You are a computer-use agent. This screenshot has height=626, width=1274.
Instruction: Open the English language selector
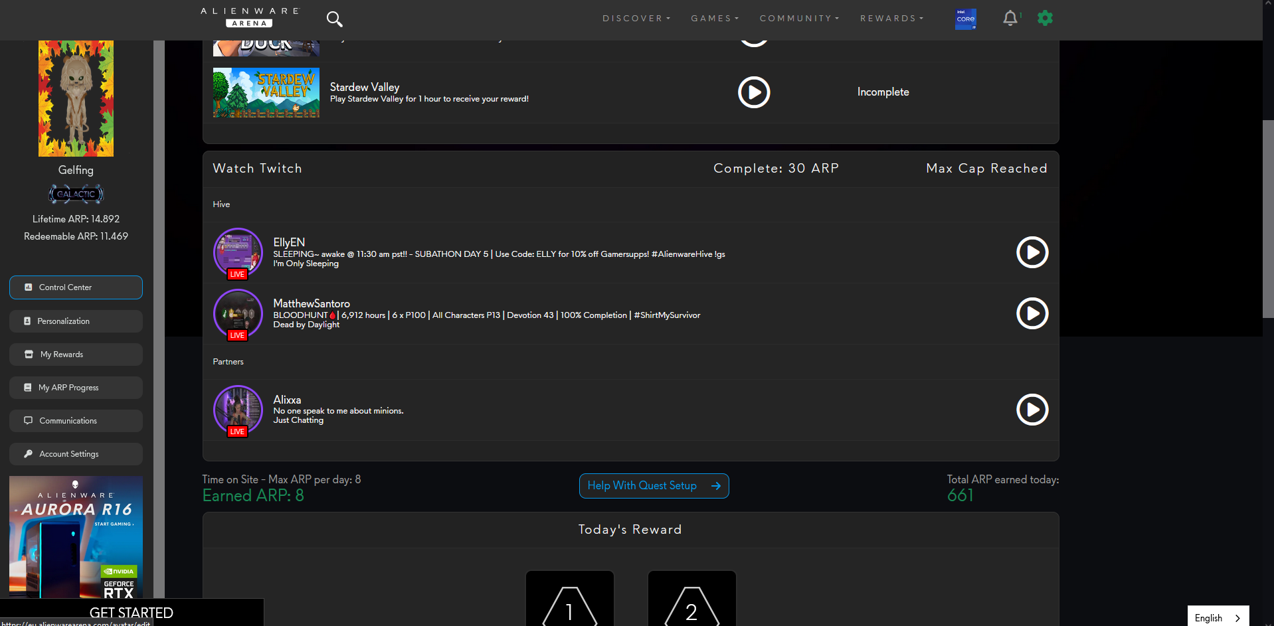click(1218, 617)
